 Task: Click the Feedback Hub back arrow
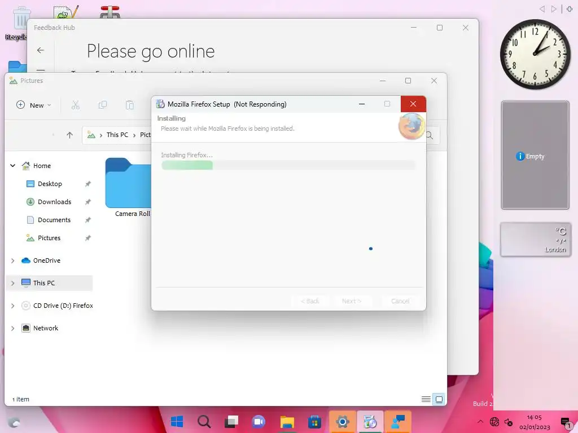tap(41, 50)
